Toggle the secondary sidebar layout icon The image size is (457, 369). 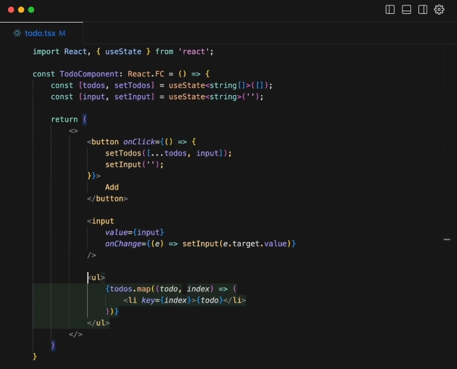click(422, 10)
